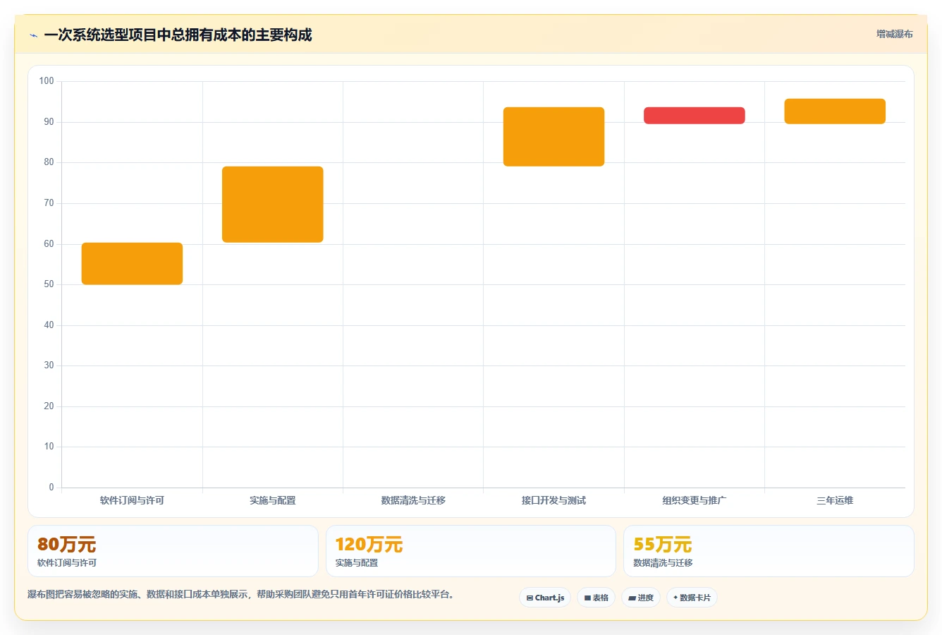
Task: Open the 80万元 data card
Action: tap(173, 551)
